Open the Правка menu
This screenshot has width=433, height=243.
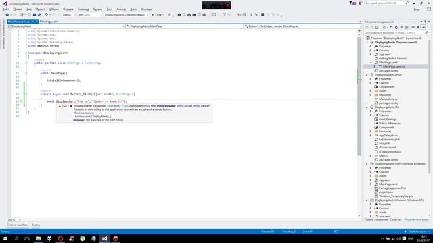pyautogui.click(x=18, y=9)
